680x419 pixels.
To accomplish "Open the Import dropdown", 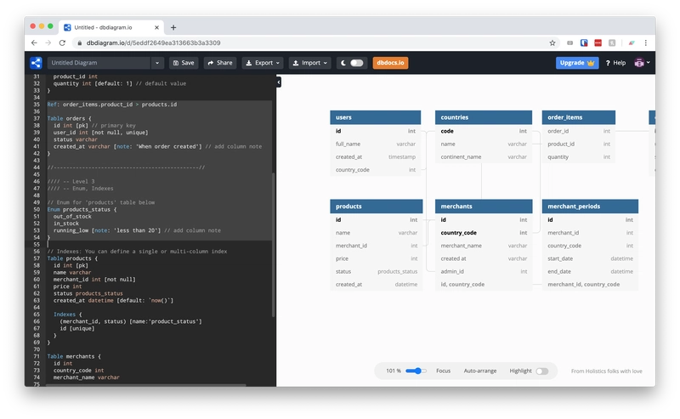I will coord(309,63).
